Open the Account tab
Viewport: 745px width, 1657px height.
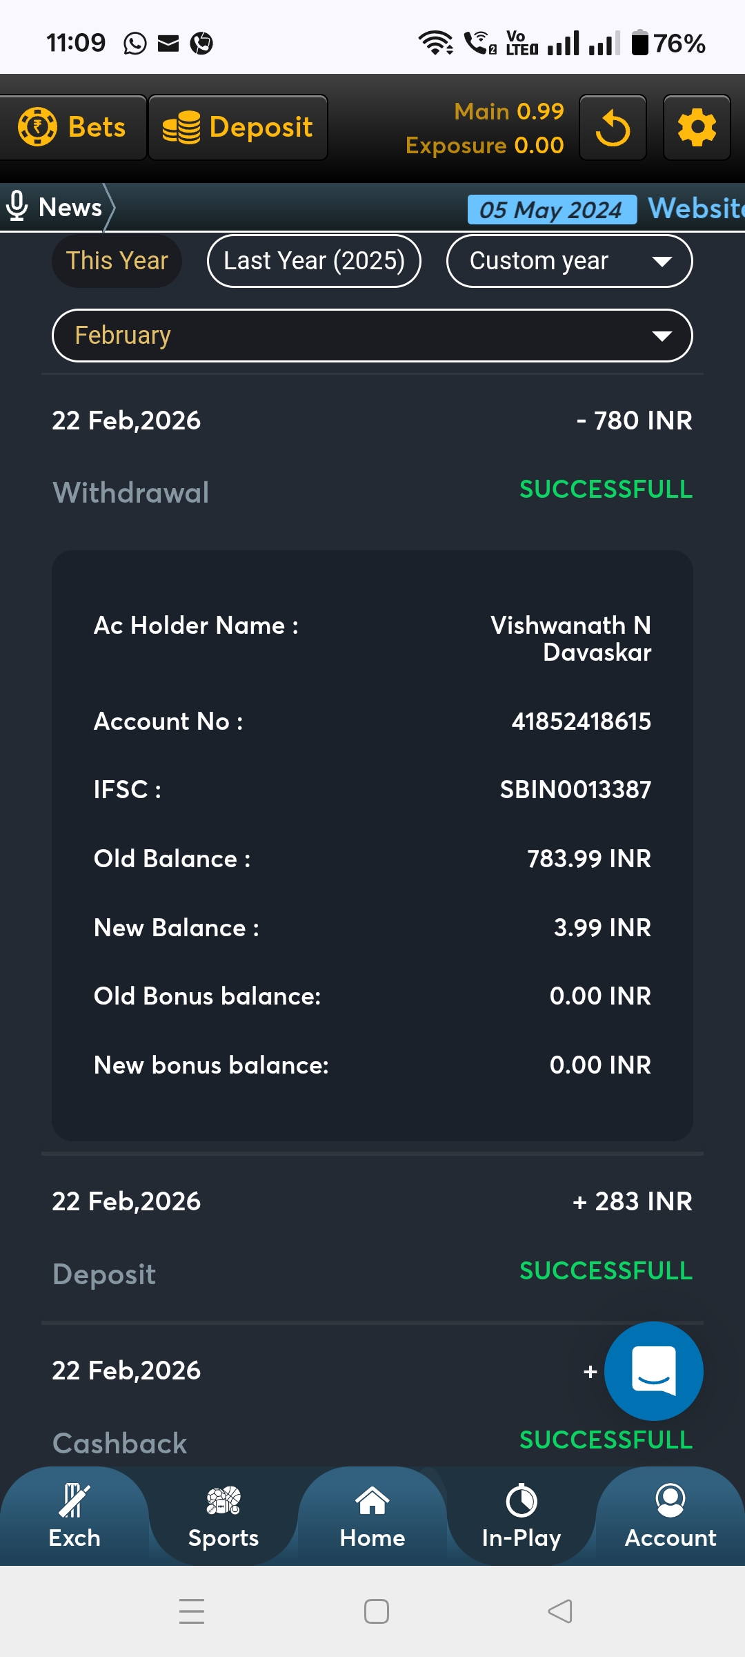point(670,1516)
